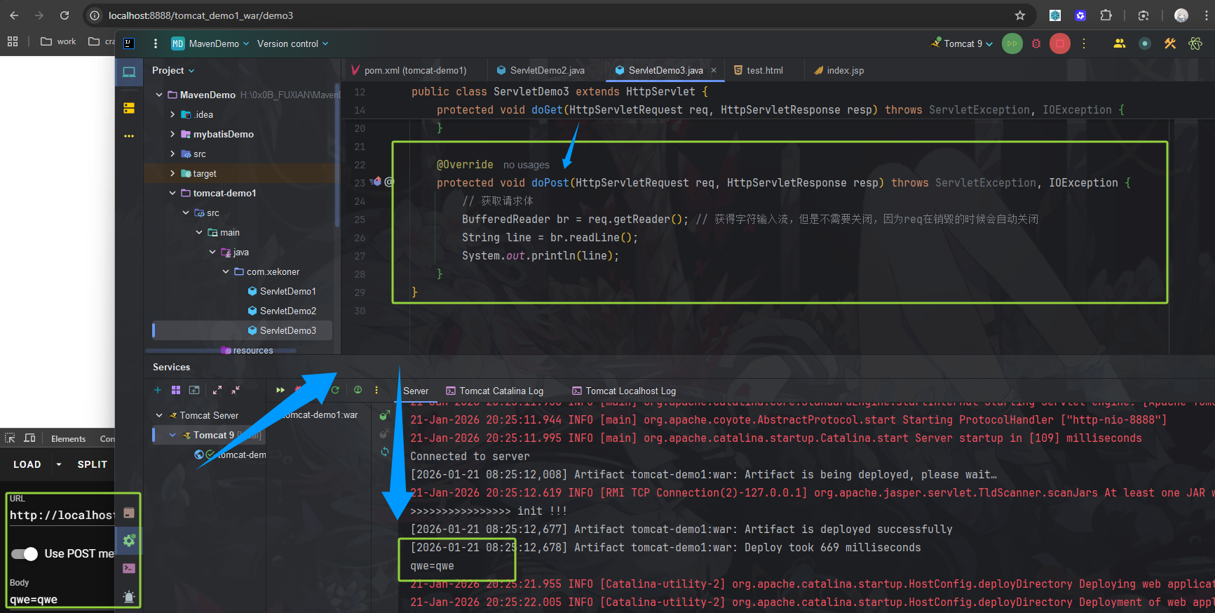The width and height of the screenshot is (1215, 613).
Task: Switch to the ServletDemo2.java tab
Action: [x=541, y=70]
